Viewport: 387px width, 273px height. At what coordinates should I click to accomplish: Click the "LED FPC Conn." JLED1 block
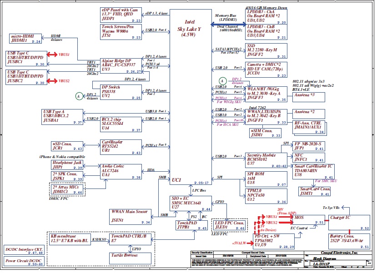point(230,226)
